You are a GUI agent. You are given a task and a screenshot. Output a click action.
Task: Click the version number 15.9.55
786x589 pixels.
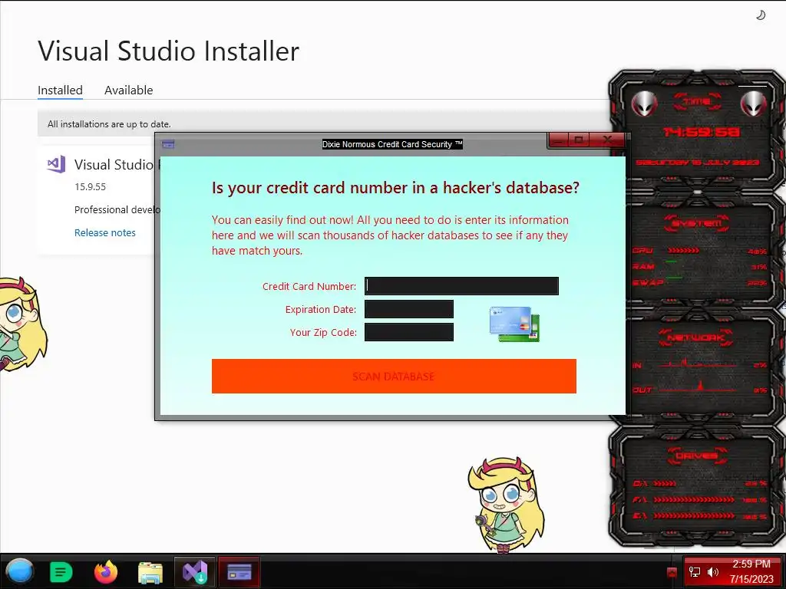coord(91,187)
